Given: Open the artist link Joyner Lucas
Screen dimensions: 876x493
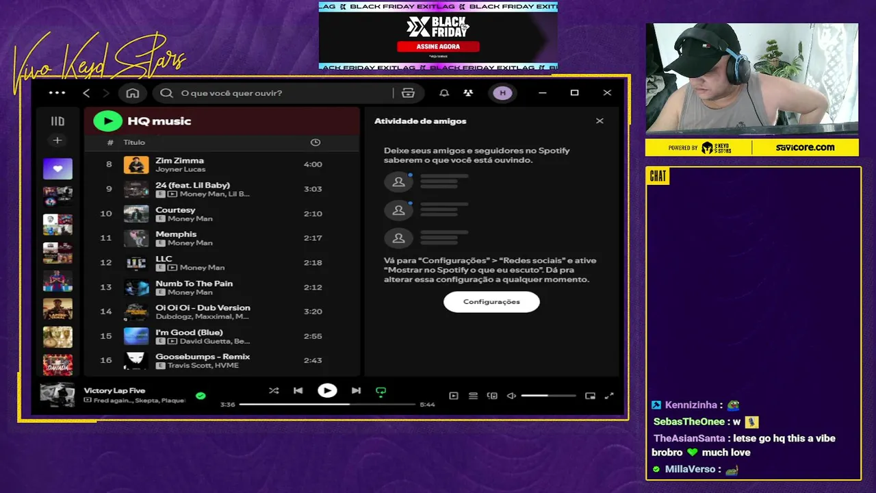Looking at the screenshot, I should 180,169.
